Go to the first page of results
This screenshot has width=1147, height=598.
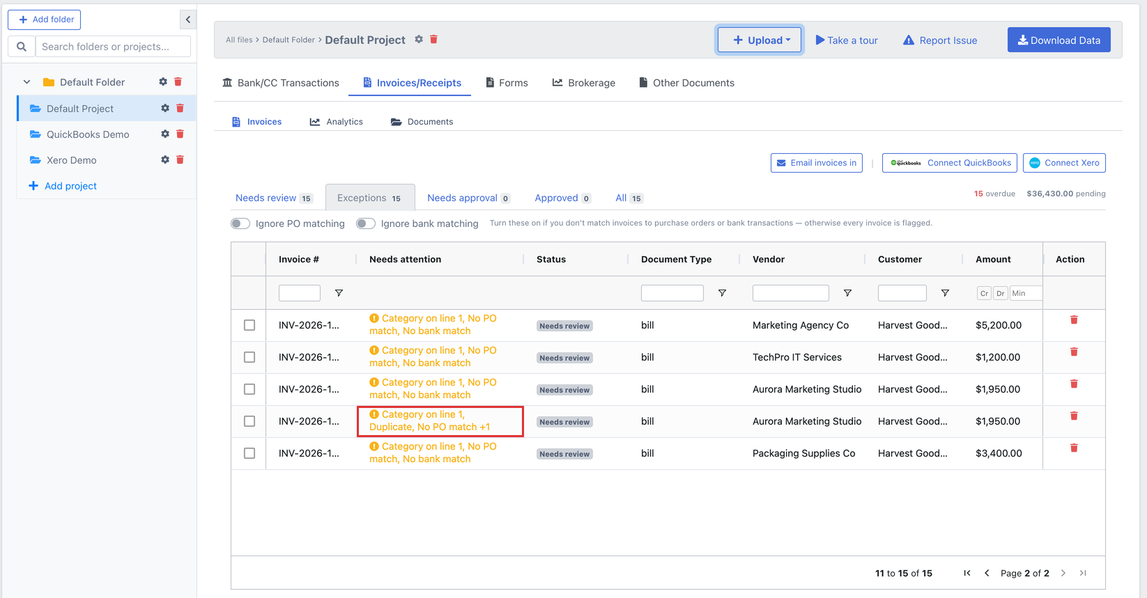[x=967, y=573]
